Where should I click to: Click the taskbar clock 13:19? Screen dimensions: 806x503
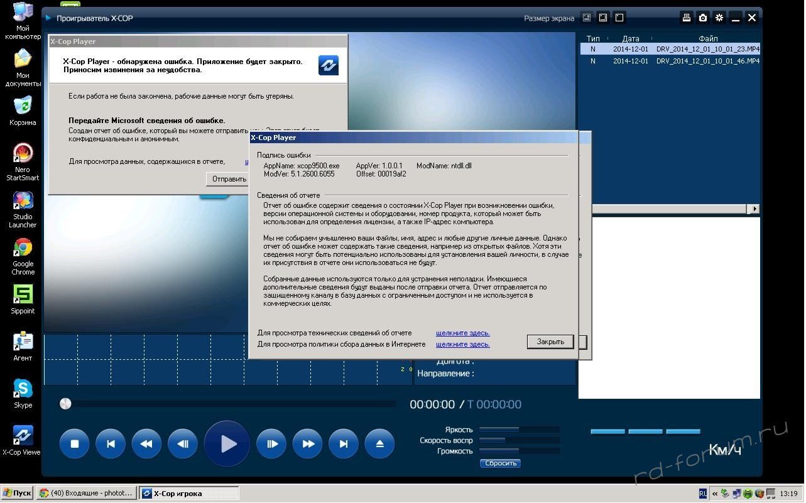[788, 494]
